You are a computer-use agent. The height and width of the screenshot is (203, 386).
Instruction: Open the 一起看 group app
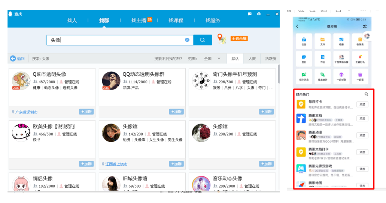tap(360, 76)
